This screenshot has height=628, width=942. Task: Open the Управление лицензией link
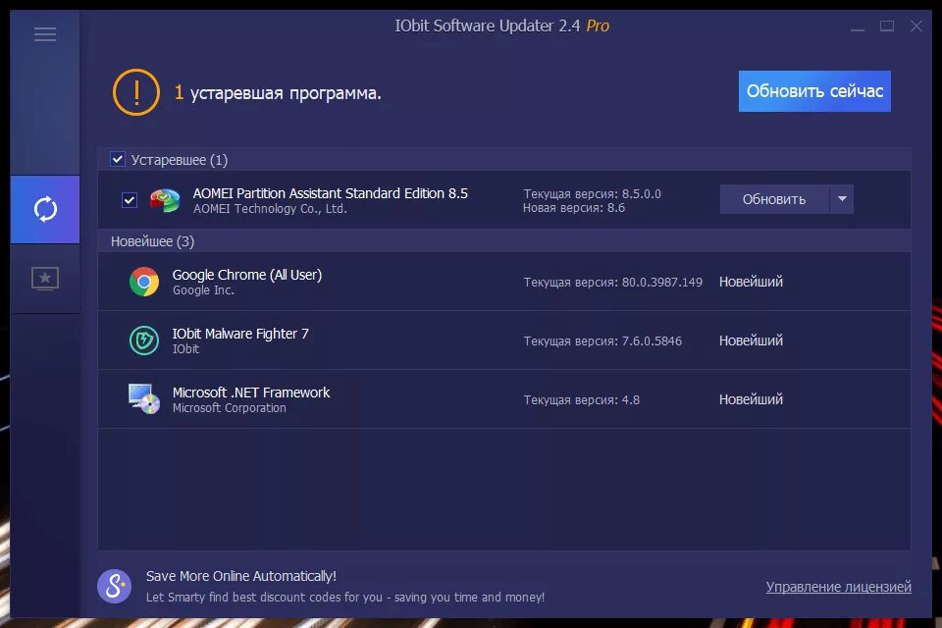click(839, 587)
